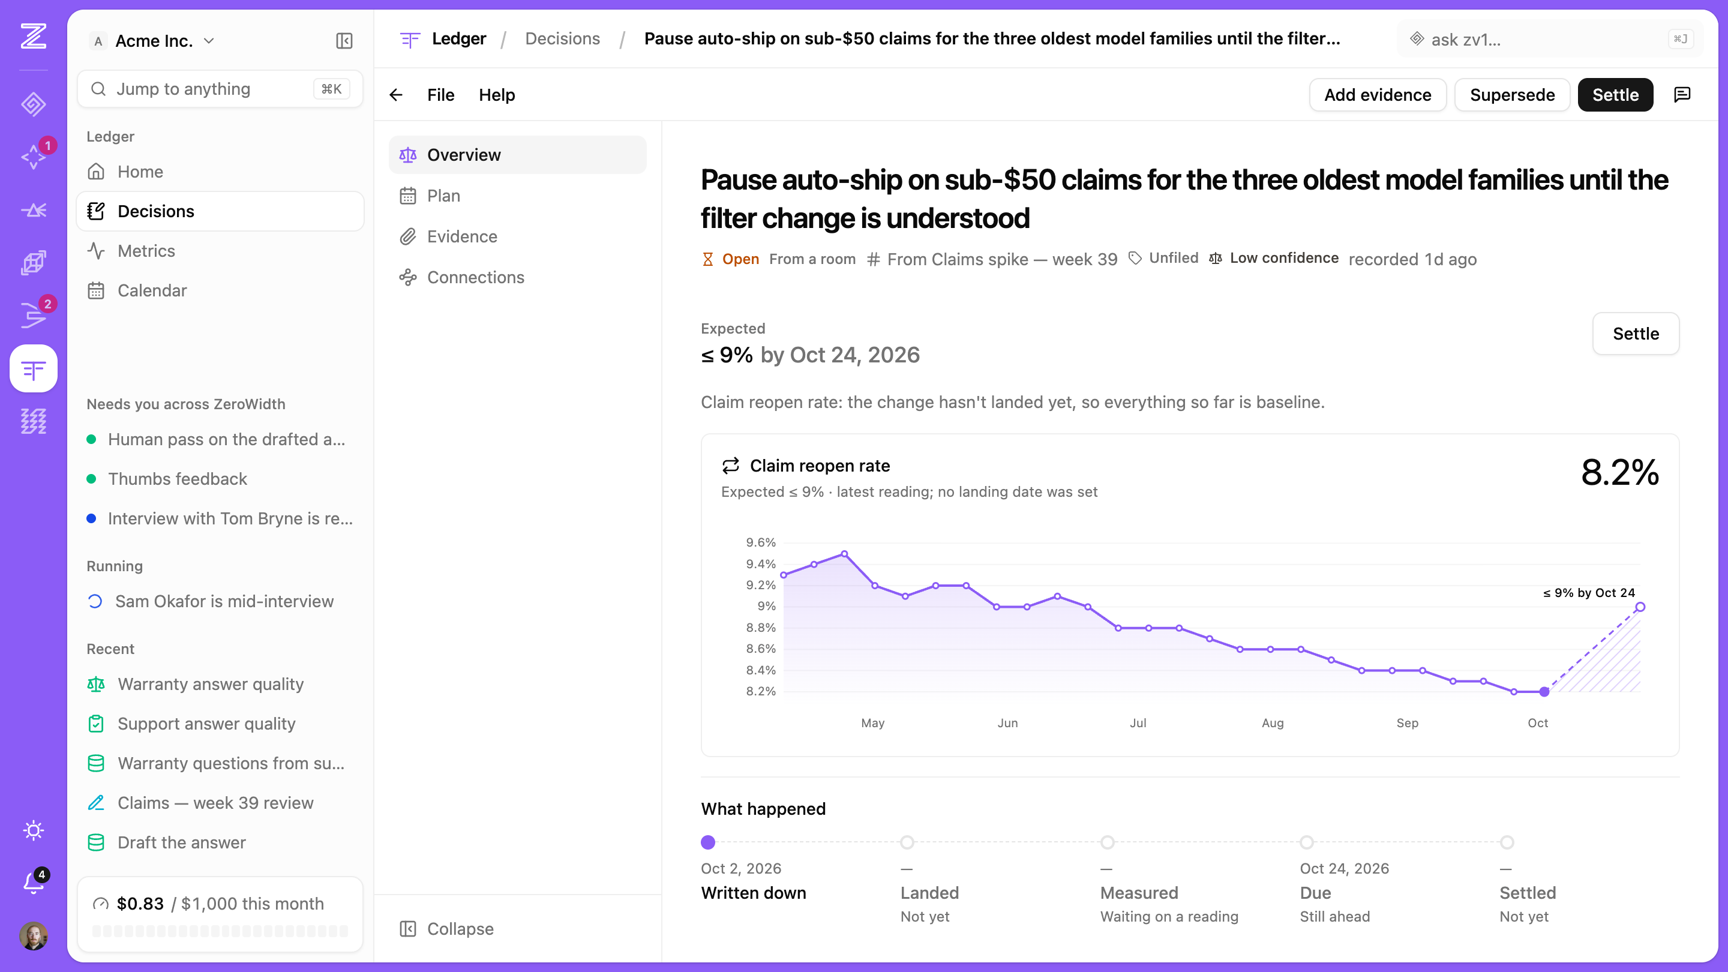Open the stacked cube icon in left rail
Viewport: 1728px width, 972px height.
(33, 263)
